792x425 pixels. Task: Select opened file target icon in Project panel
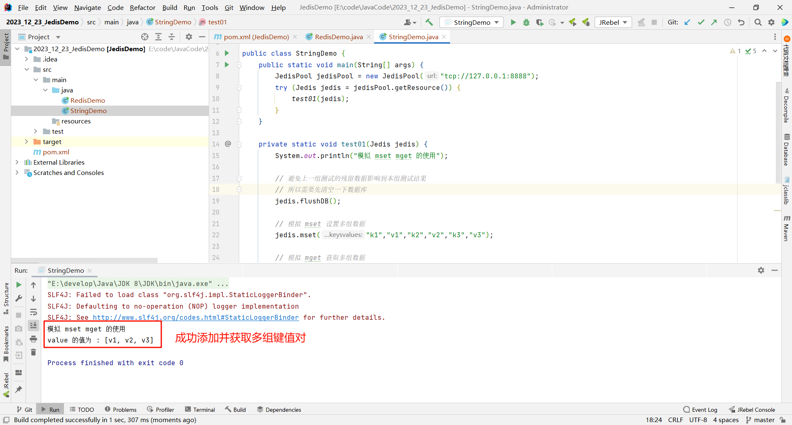[145, 37]
